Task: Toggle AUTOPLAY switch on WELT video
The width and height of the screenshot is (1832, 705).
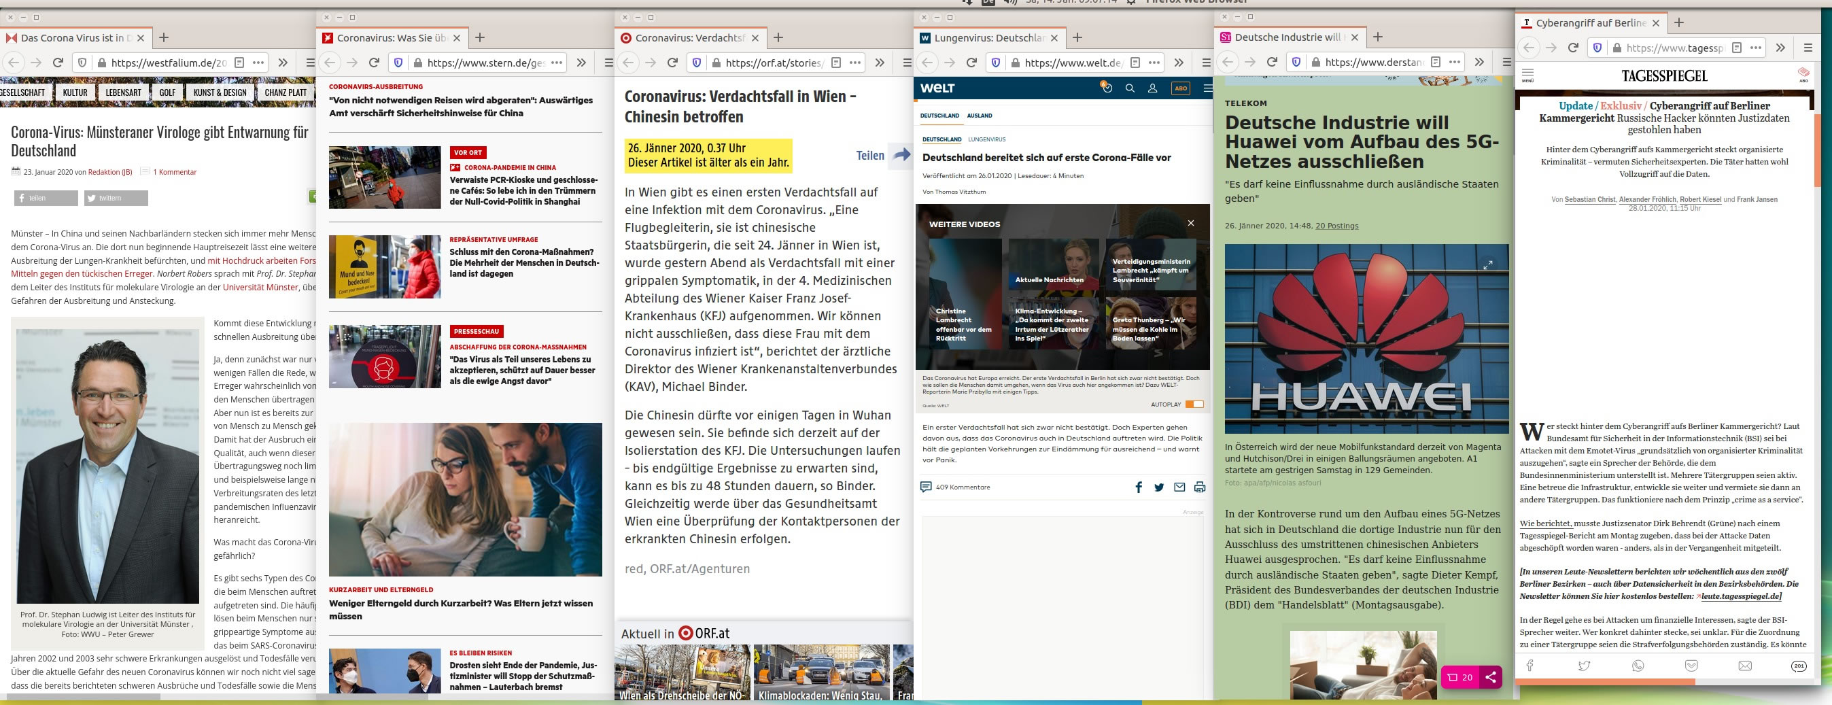Action: point(1195,404)
